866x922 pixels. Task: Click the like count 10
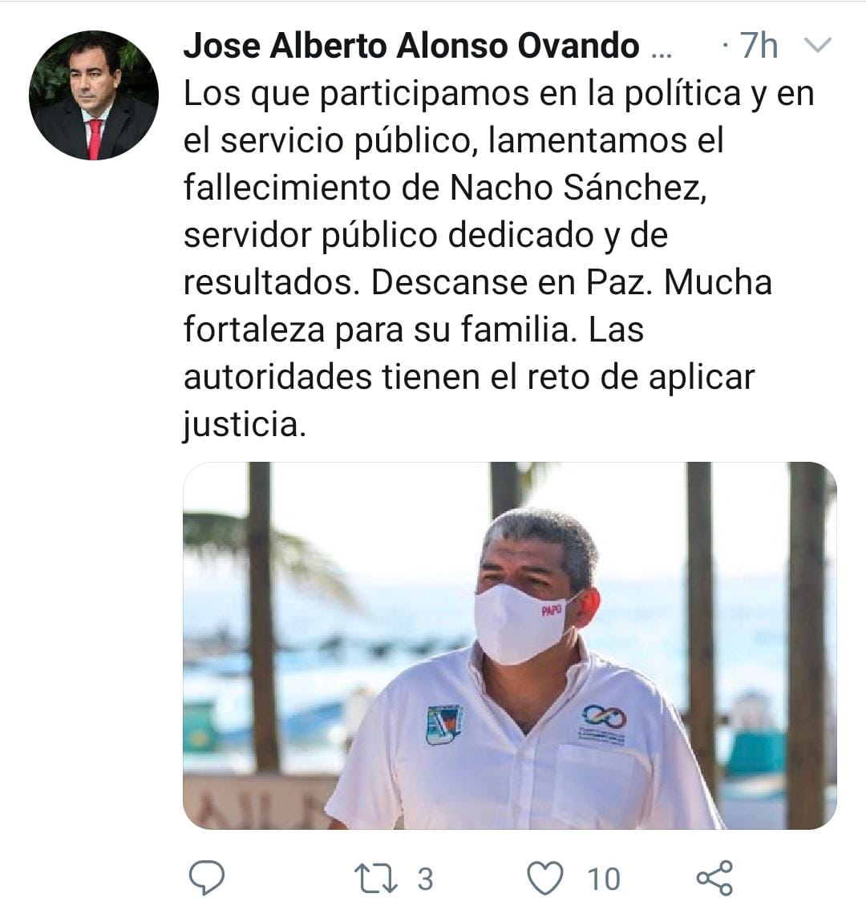point(604,880)
